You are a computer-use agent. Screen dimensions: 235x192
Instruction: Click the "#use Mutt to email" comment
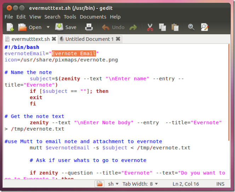point(83,141)
